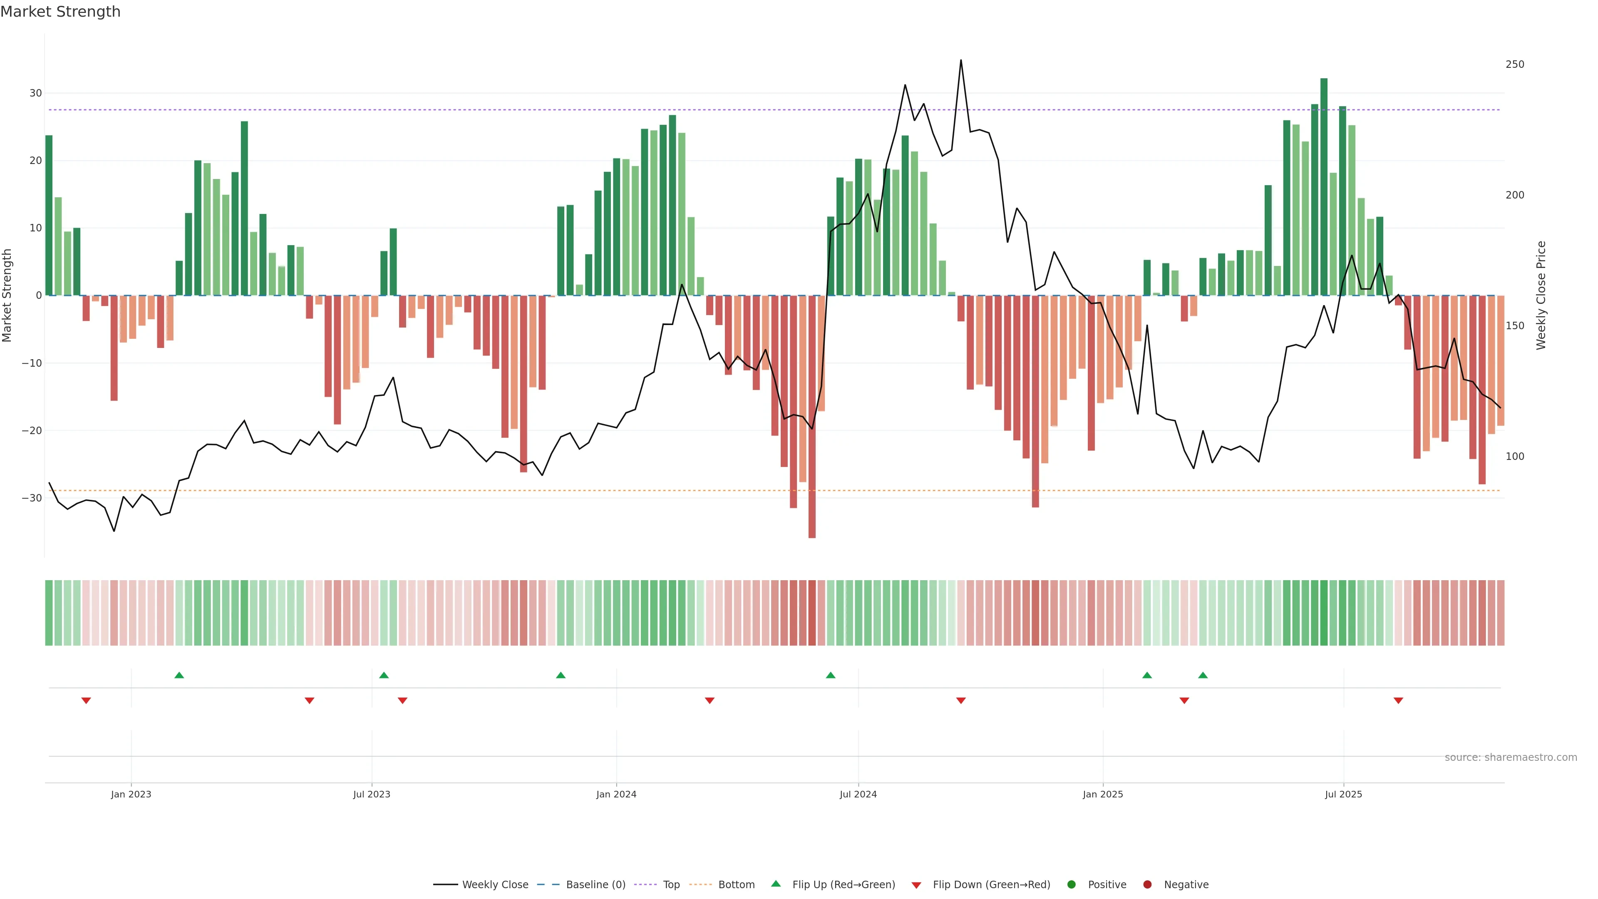Viewport: 1598px width, 899px height.
Task: Click flip-up triangle before Jul 2024
Action: click(x=831, y=675)
